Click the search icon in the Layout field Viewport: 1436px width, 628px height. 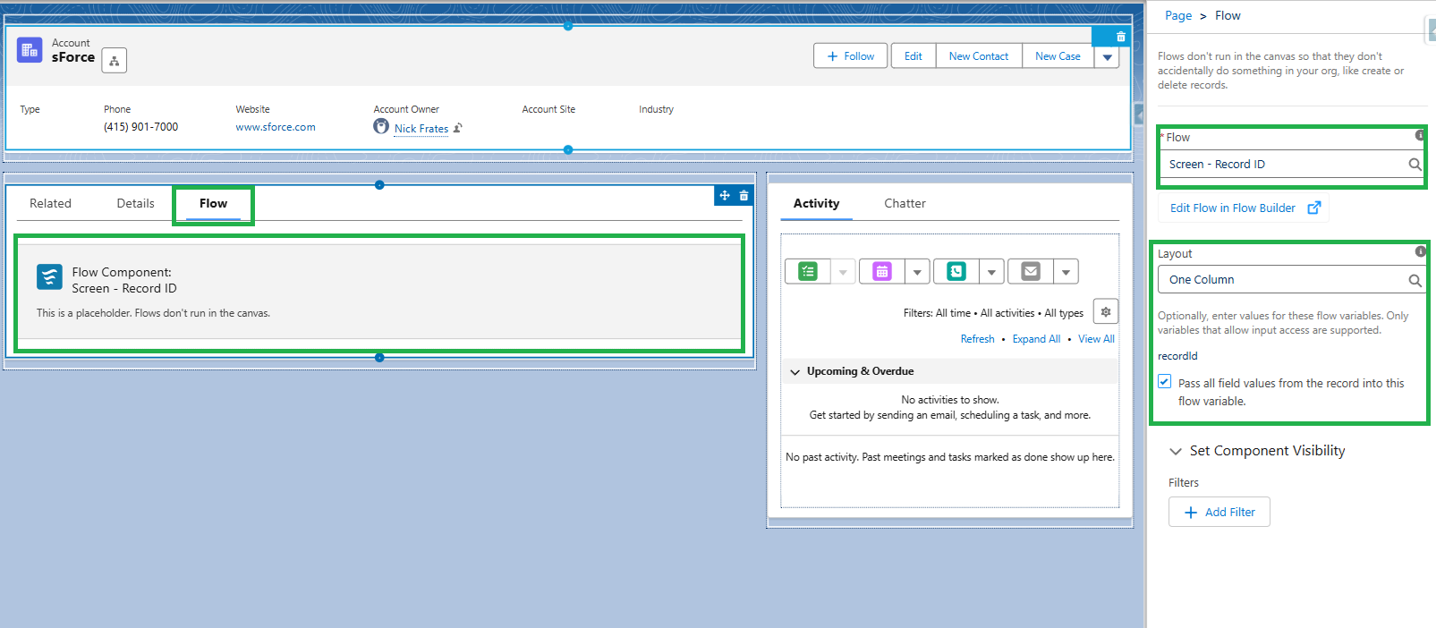1415,280
